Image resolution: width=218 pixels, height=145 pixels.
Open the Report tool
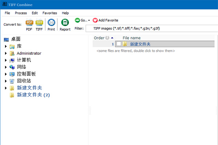(x=65, y=23)
